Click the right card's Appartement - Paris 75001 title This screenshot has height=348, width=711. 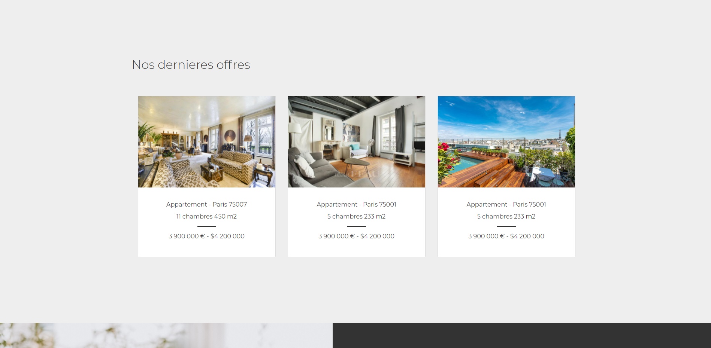tap(506, 204)
